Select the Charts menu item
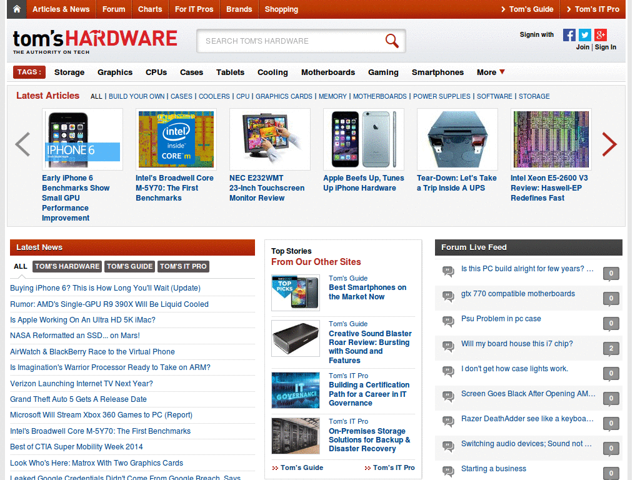Viewport: 640px width, 480px height. click(150, 9)
